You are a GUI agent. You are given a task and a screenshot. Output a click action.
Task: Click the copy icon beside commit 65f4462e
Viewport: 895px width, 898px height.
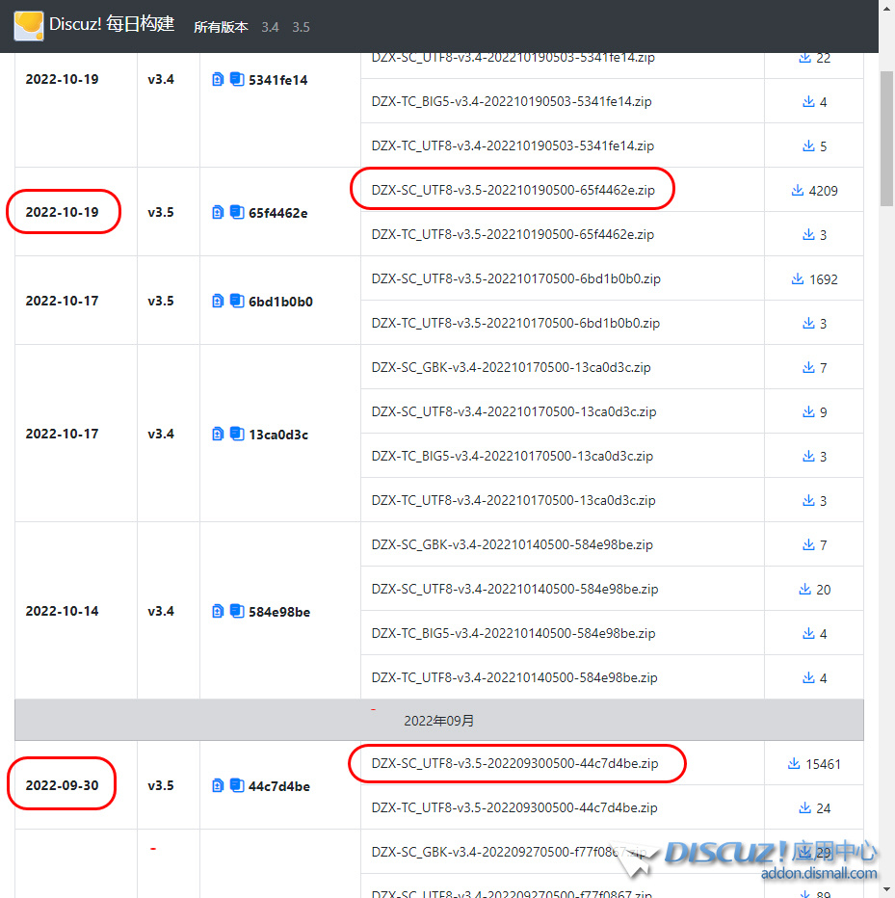237,212
